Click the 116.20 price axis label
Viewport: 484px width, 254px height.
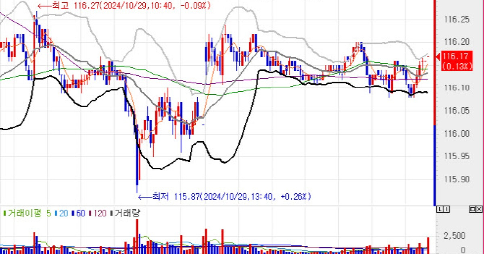(x=457, y=42)
